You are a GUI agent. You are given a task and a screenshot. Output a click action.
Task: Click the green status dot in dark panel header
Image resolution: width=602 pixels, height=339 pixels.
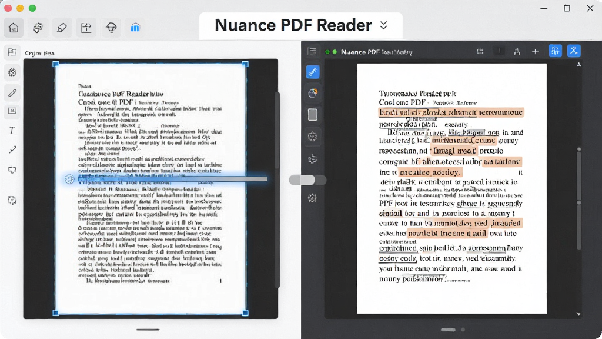click(335, 52)
